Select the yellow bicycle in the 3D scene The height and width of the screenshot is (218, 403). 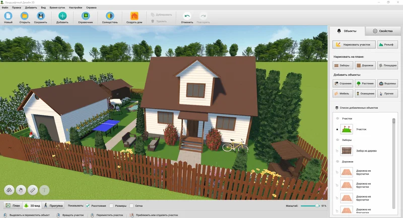(x=235, y=146)
